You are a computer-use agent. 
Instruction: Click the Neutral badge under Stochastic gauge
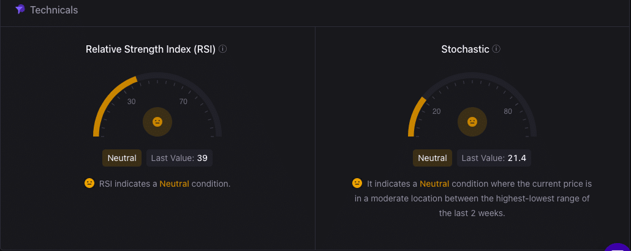point(432,158)
